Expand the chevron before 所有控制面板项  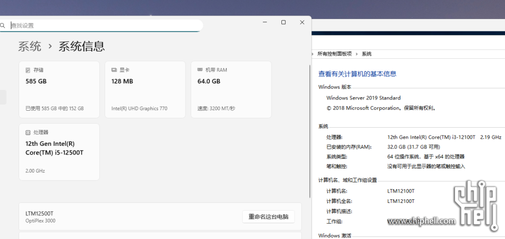313,54
